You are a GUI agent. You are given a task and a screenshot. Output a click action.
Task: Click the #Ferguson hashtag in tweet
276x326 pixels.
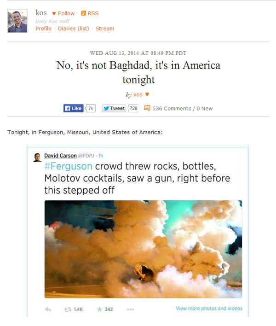(x=69, y=166)
